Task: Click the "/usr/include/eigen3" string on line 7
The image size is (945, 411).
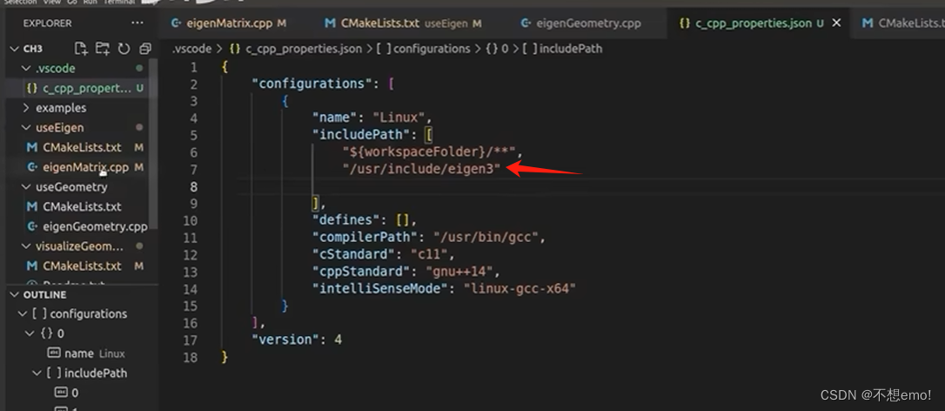Action: tap(422, 169)
